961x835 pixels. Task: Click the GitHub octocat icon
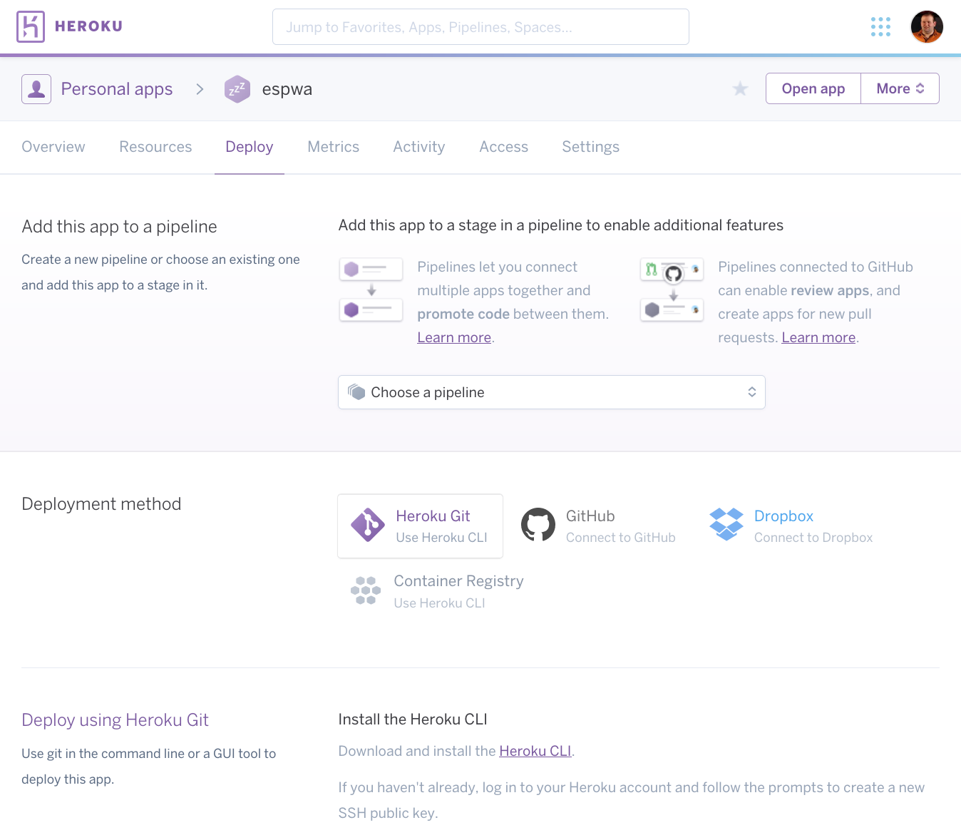(x=538, y=525)
